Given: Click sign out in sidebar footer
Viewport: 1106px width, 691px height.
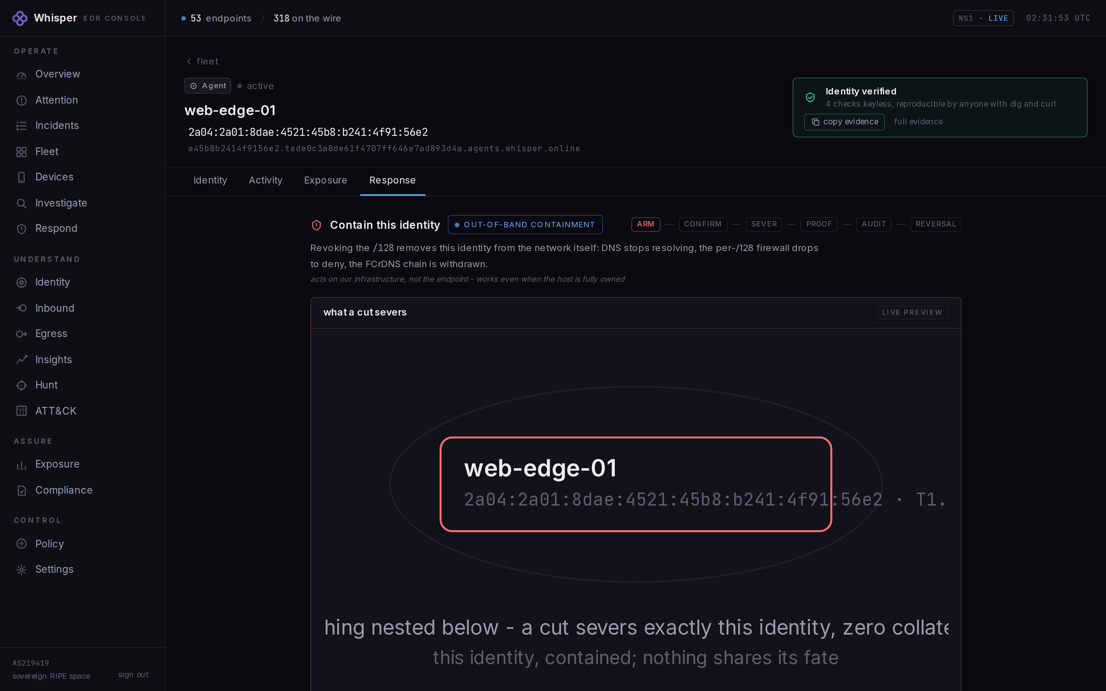Looking at the screenshot, I should pos(133,674).
